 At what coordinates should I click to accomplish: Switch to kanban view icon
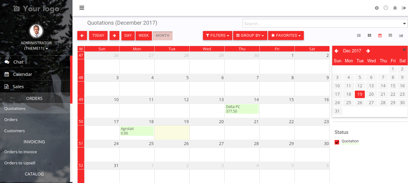pyautogui.click(x=369, y=36)
